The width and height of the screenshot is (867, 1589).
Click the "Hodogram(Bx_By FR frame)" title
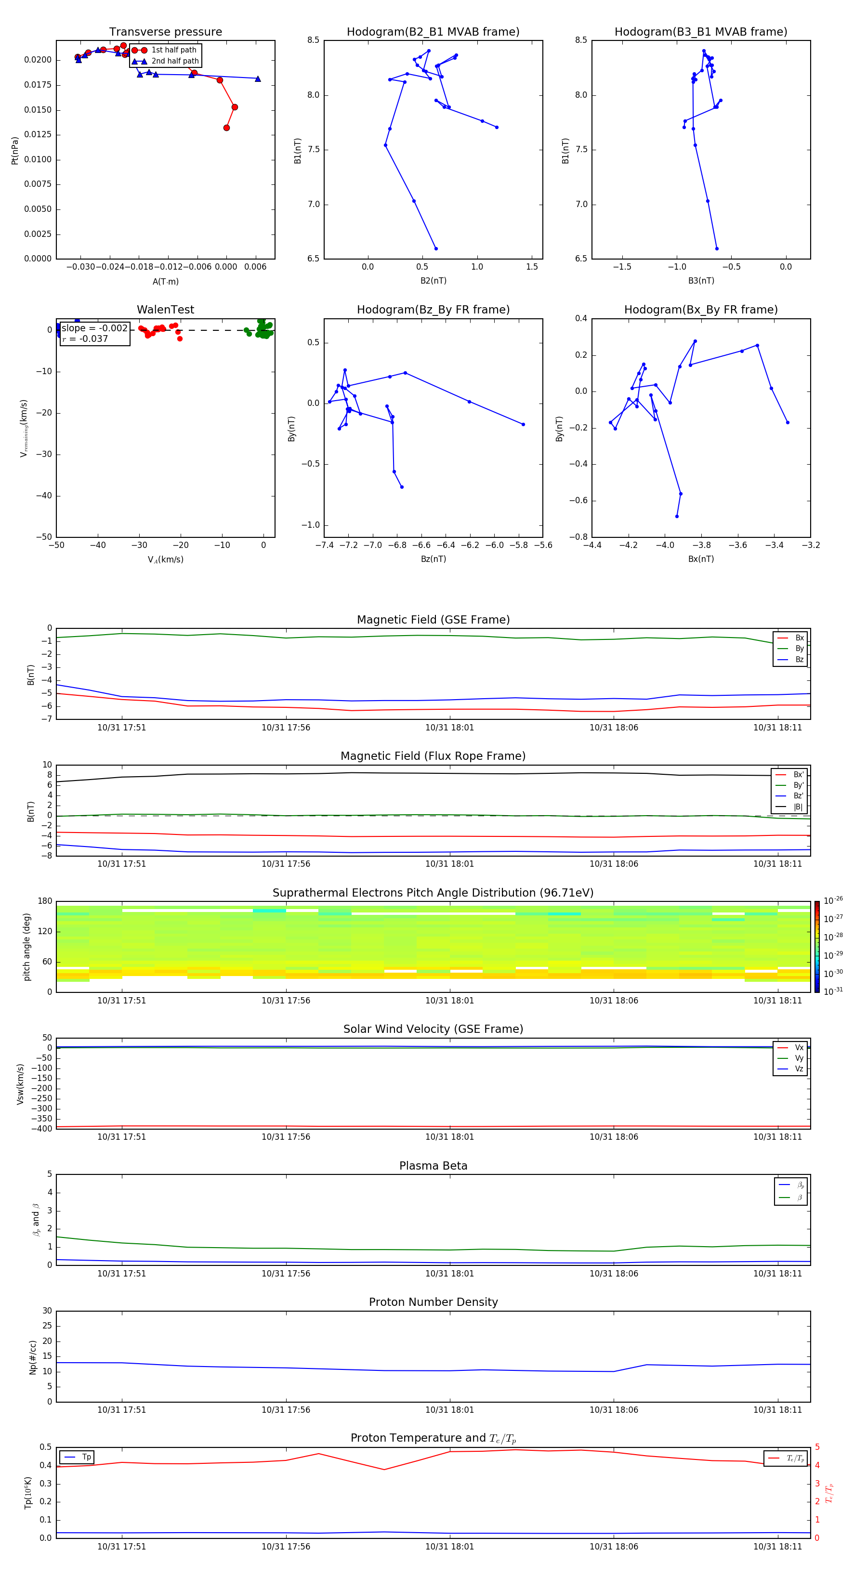coord(701,310)
